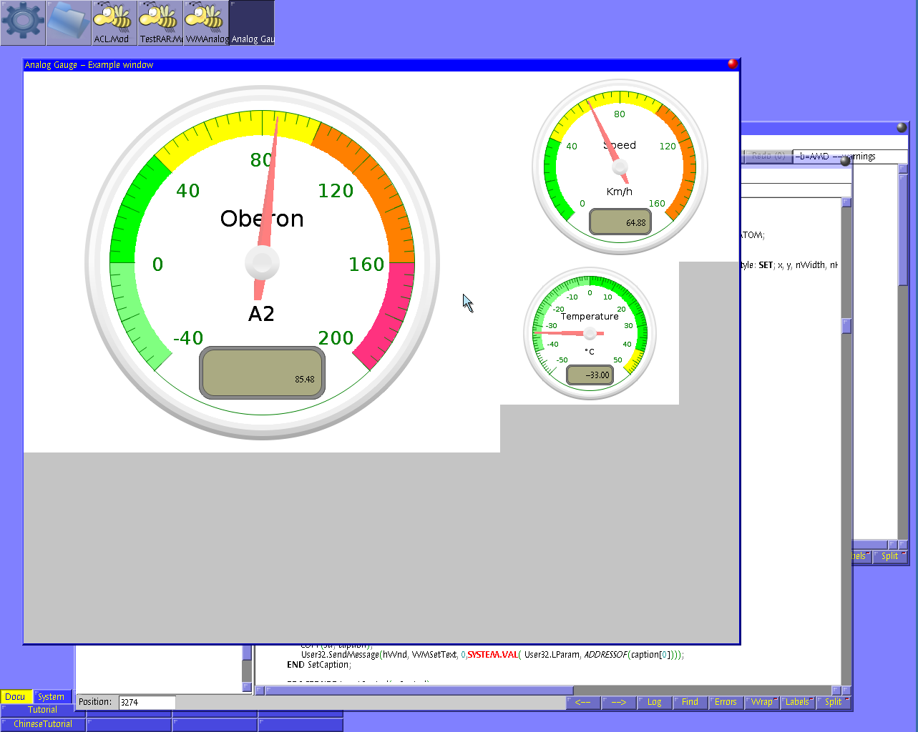Click the Speed gauge display 64.88
This screenshot has height=732, width=918.
(x=620, y=222)
